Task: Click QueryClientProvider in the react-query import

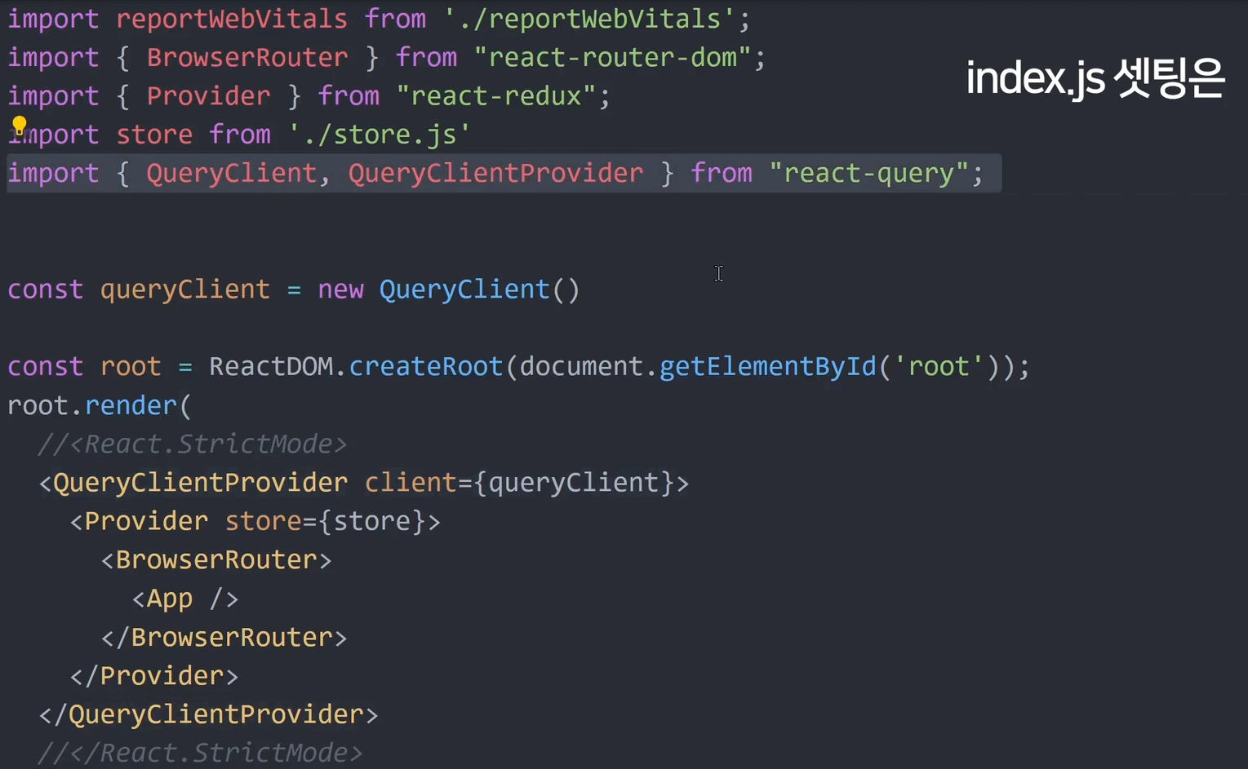Action: pyautogui.click(x=495, y=173)
